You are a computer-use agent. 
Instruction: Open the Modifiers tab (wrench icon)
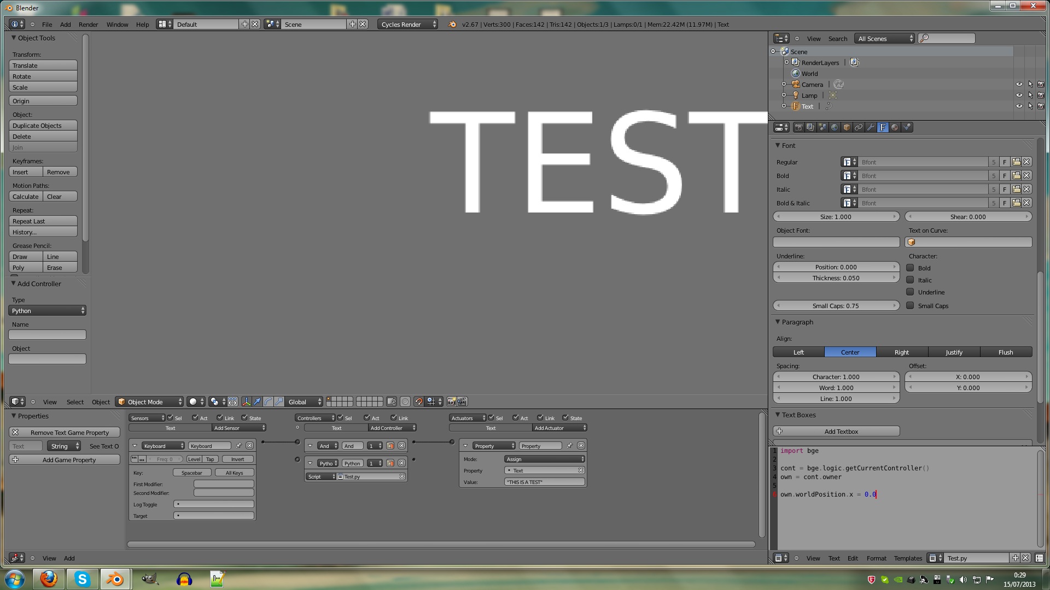871,127
